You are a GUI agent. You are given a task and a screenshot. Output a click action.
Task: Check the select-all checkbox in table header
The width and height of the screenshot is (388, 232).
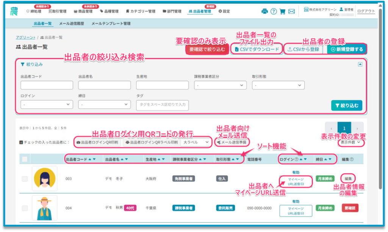click(x=25, y=160)
